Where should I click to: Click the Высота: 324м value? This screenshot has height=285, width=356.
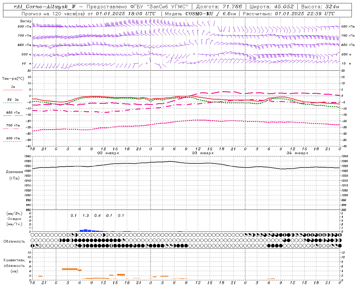[x=320, y=7]
